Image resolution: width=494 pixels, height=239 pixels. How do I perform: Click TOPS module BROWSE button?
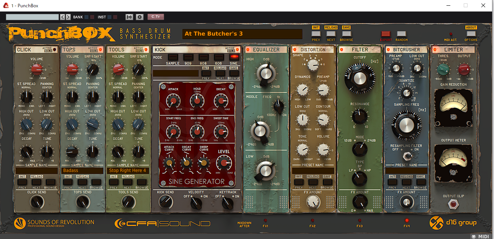[x=96, y=182]
